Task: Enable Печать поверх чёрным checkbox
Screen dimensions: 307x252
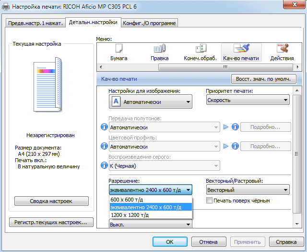Action: (209, 201)
